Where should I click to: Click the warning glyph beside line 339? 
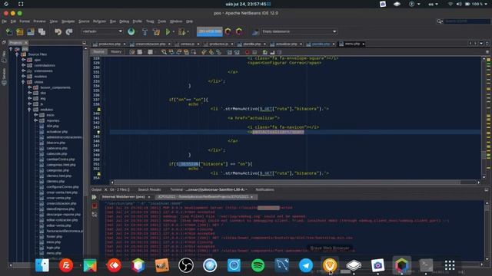point(98,109)
